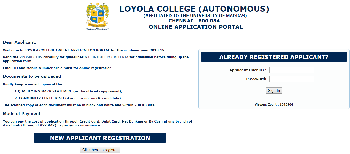Click the 'Documents to be uploaded' heading

pyautogui.click(x=32, y=76)
